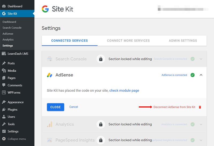Viewport: 214px width, 146px height.
Task: Click the Comments bubble icon
Action: [4, 85]
